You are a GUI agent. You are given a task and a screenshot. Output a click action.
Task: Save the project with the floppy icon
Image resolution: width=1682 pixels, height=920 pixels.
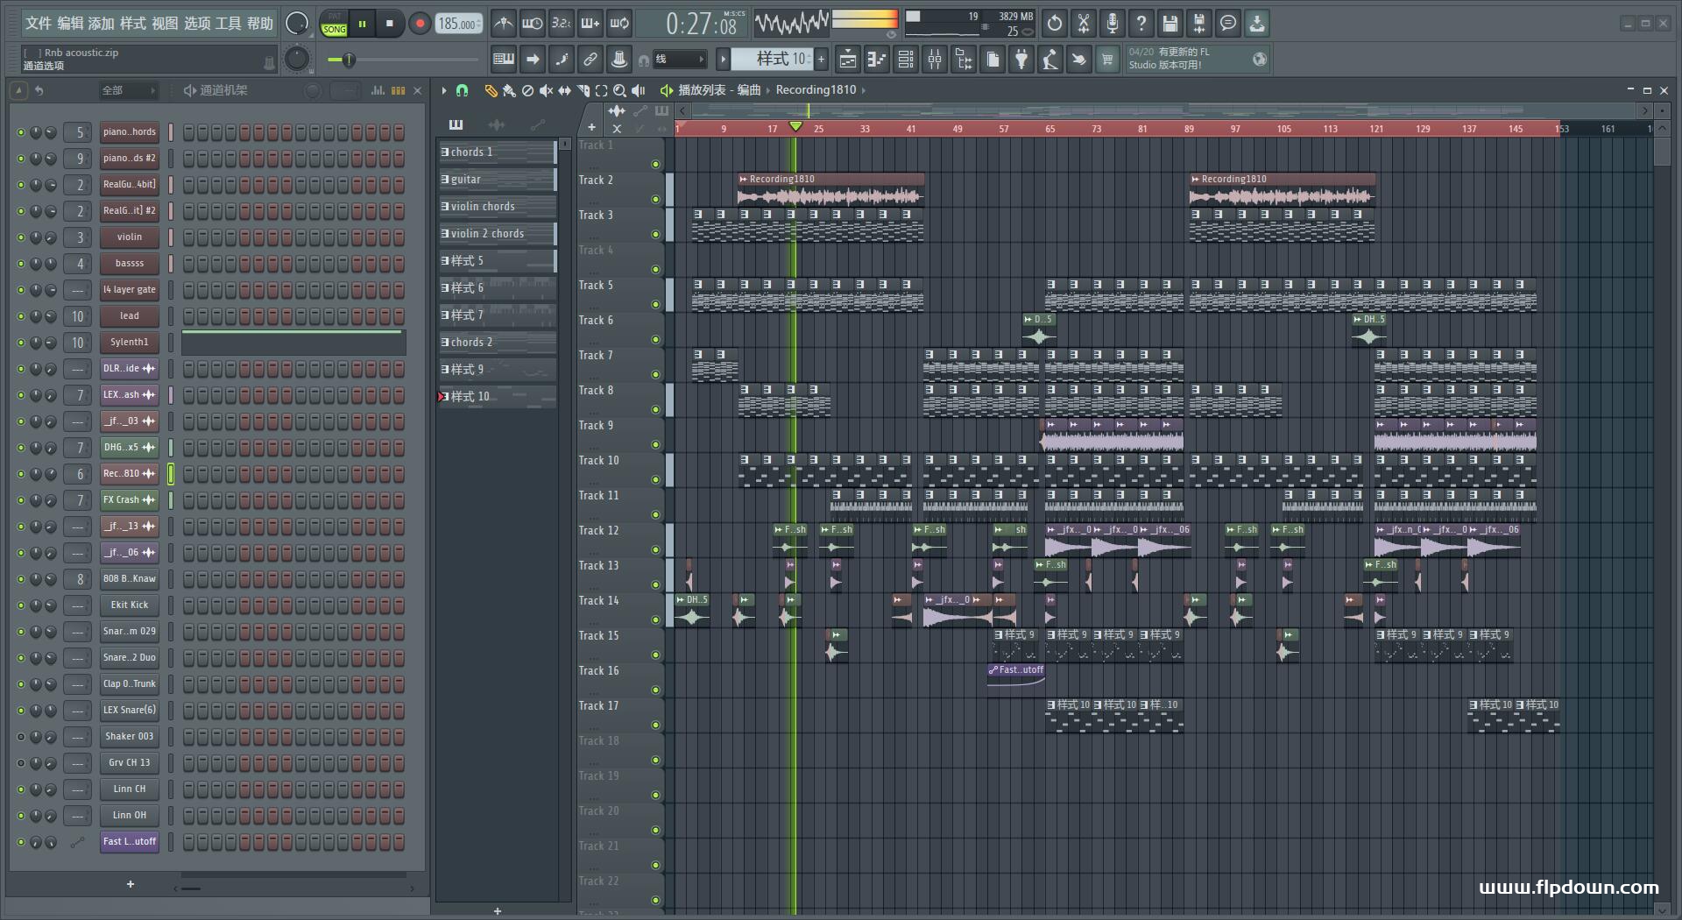pyautogui.click(x=1170, y=24)
